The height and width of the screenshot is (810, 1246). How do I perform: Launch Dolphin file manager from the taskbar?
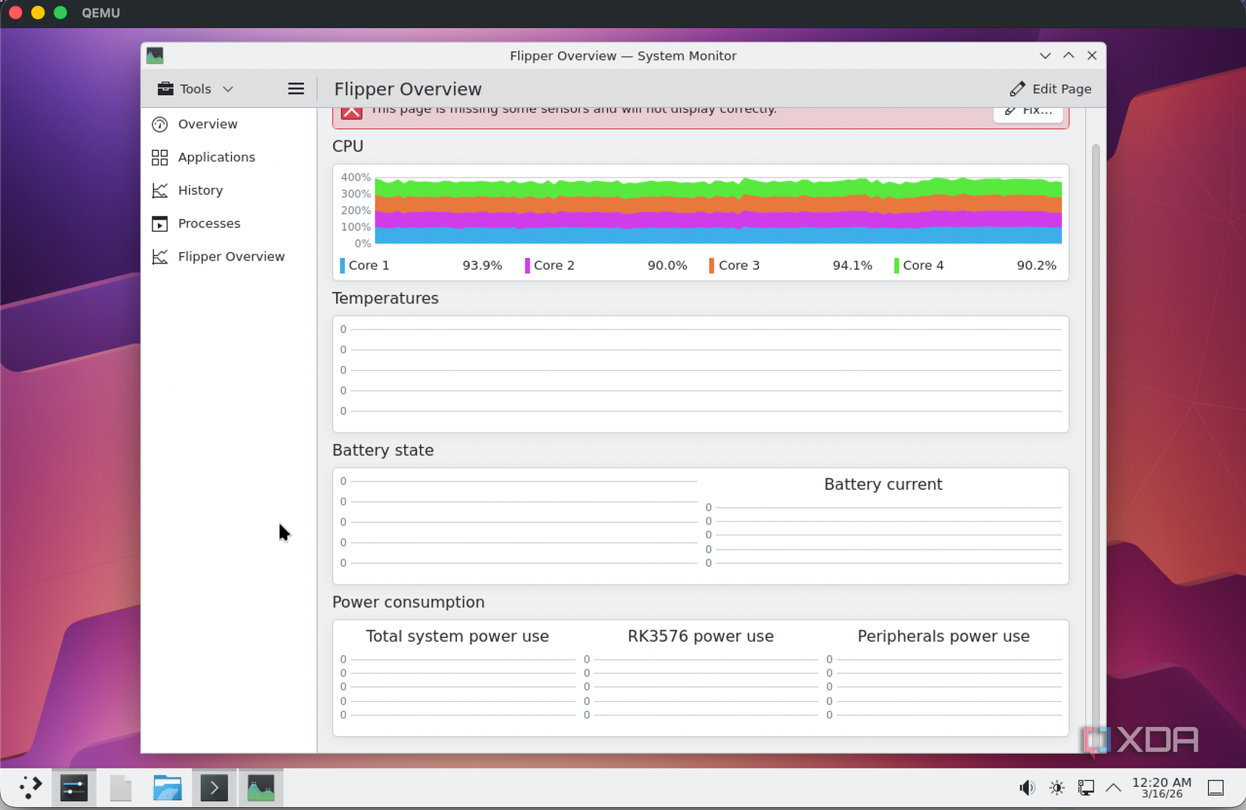167,787
